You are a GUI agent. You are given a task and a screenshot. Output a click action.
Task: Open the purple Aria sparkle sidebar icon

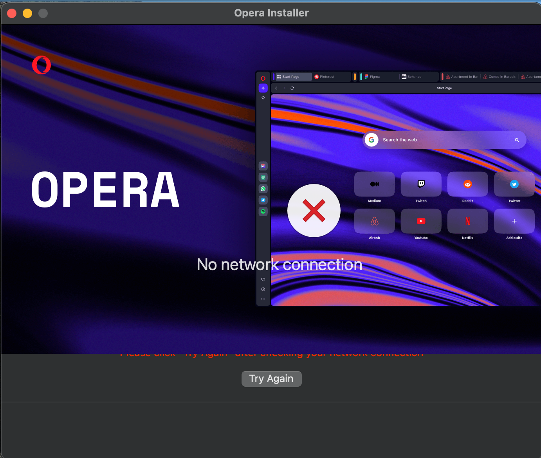[x=263, y=88]
